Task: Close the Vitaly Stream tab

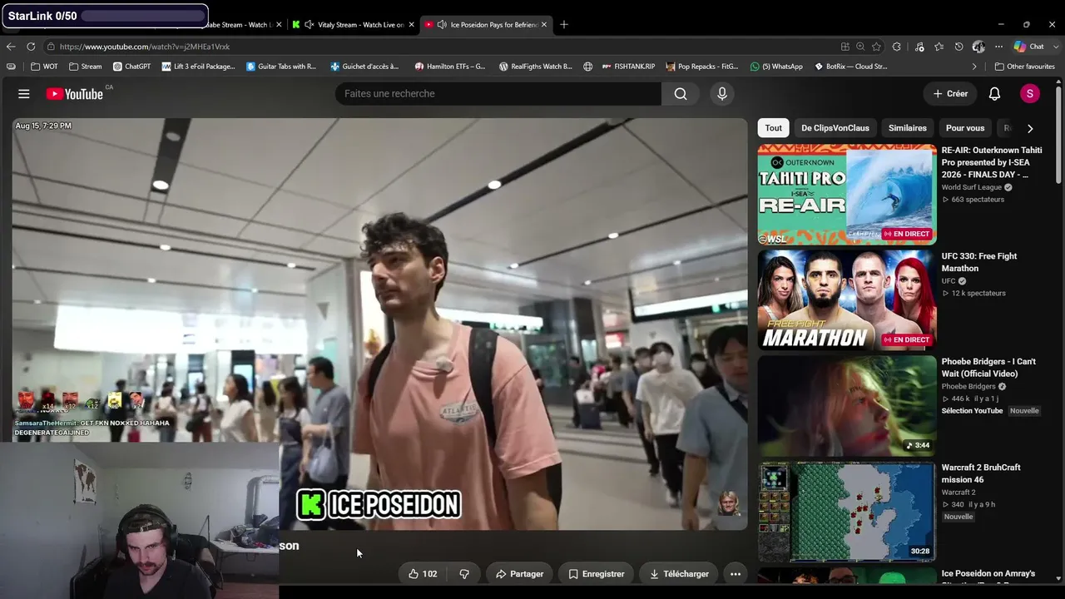Action: pyautogui.click(x=411, y=25)
